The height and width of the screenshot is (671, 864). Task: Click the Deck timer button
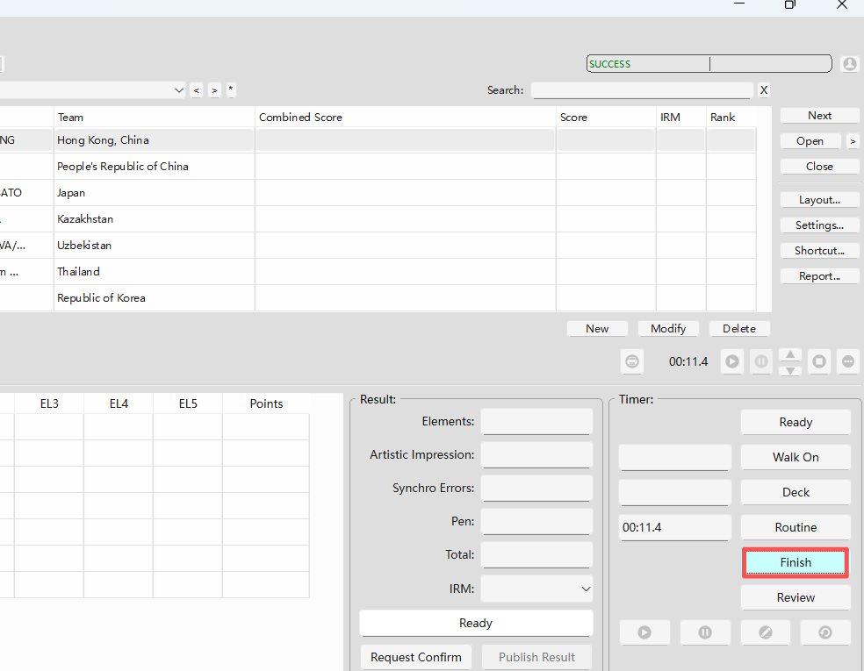(796, 493)
